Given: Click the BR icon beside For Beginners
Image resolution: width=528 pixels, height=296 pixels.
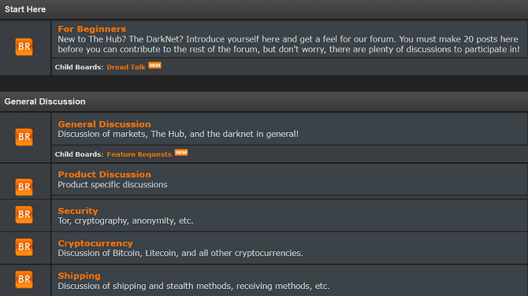Looking at the screenshot, I should tap(24, 46).
